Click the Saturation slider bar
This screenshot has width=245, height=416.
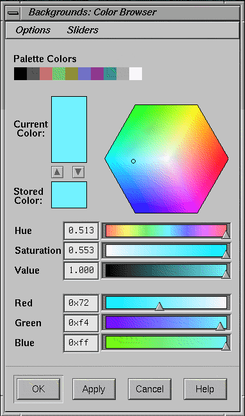166,251
